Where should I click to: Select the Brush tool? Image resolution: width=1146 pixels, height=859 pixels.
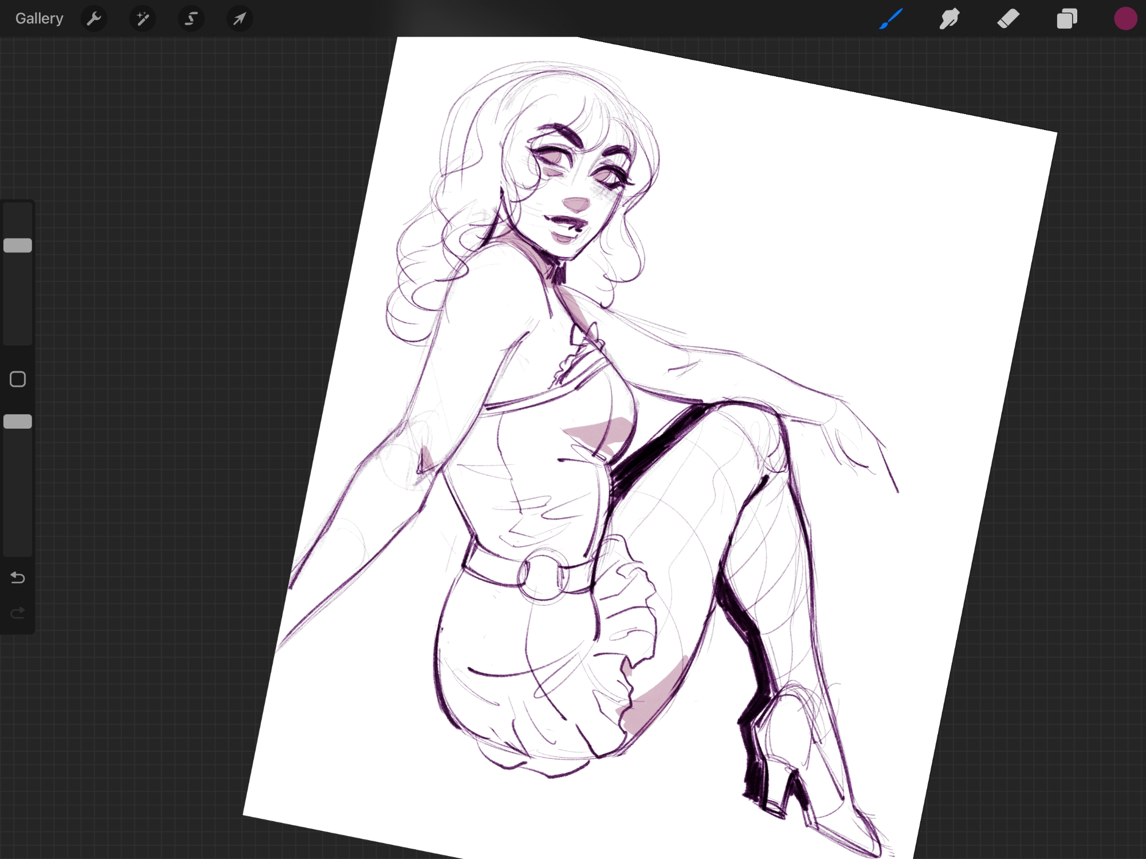pos(891,19)
